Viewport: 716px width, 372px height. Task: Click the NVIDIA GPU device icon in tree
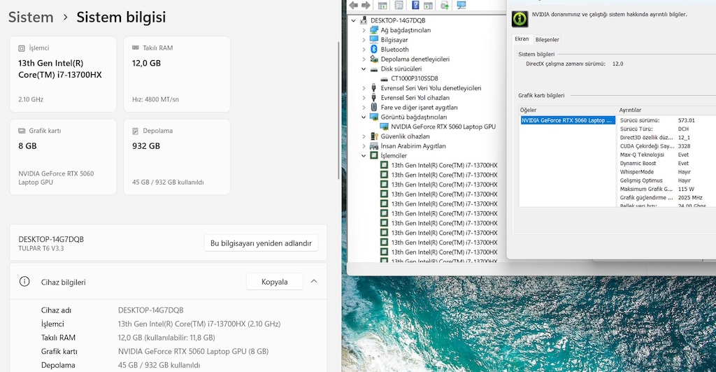click(x=384, y=127)
